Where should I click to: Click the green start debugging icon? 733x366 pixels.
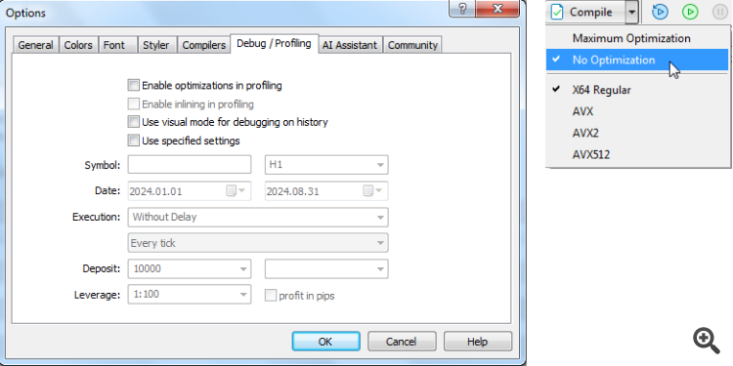pyautogui.click(x=690, y=12)
